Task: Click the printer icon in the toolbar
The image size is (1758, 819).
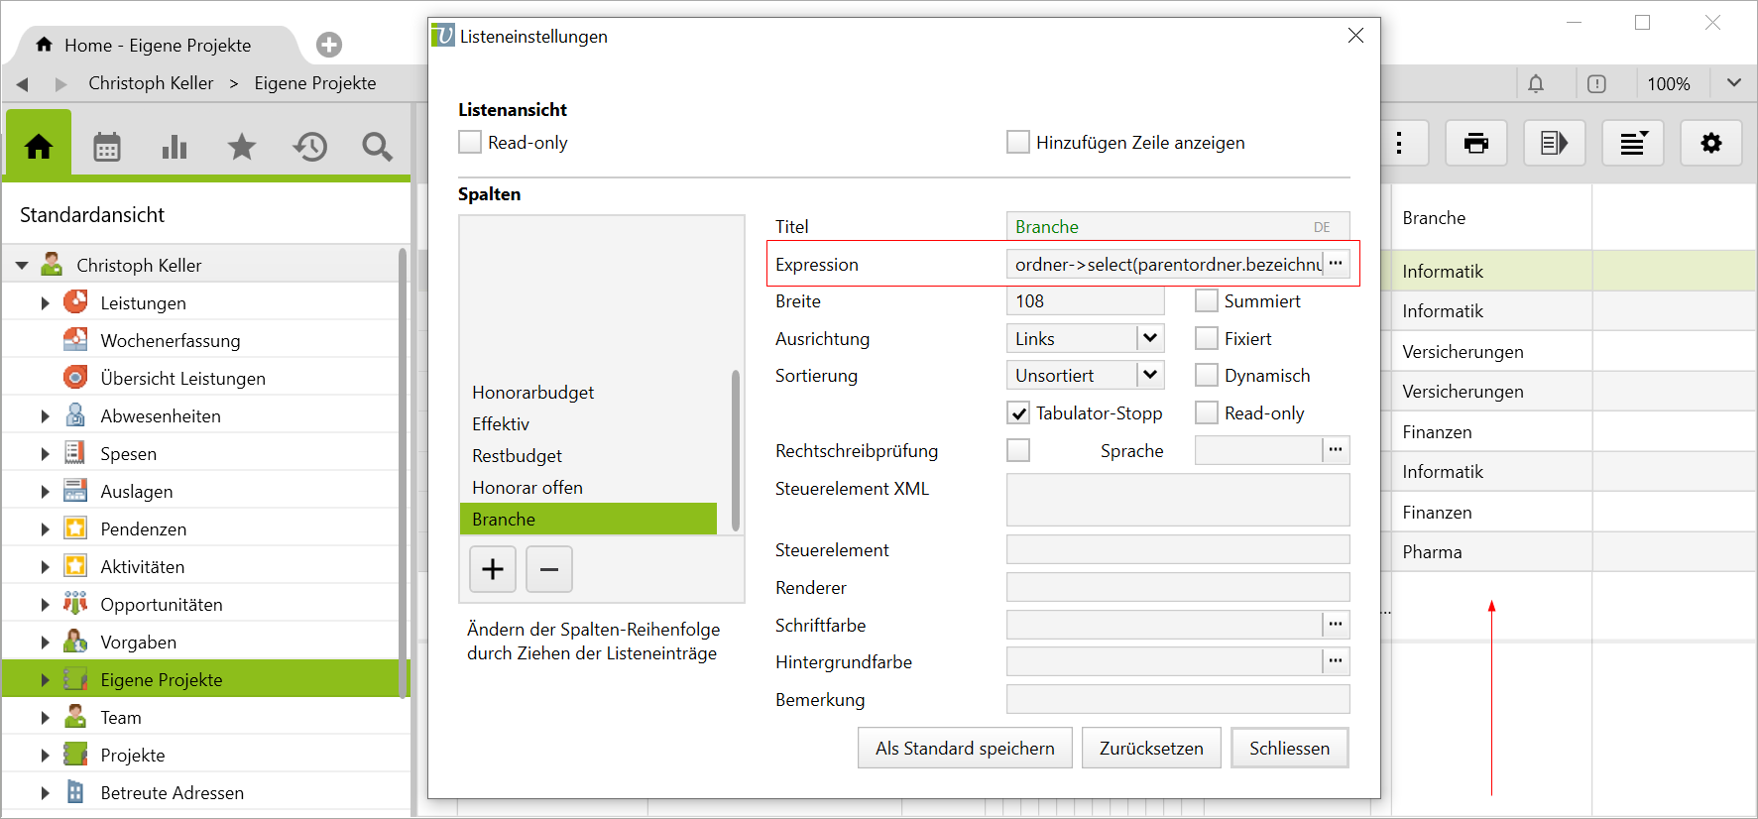Action: [x=1475, y=144]
